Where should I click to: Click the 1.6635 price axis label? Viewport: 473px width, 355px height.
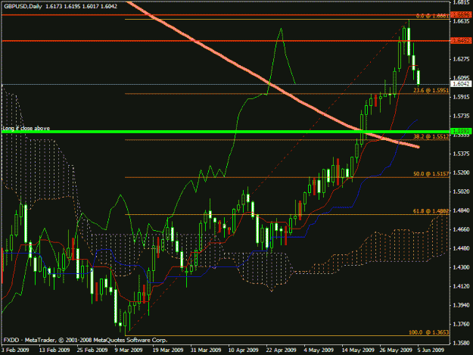tap(461, 21)
